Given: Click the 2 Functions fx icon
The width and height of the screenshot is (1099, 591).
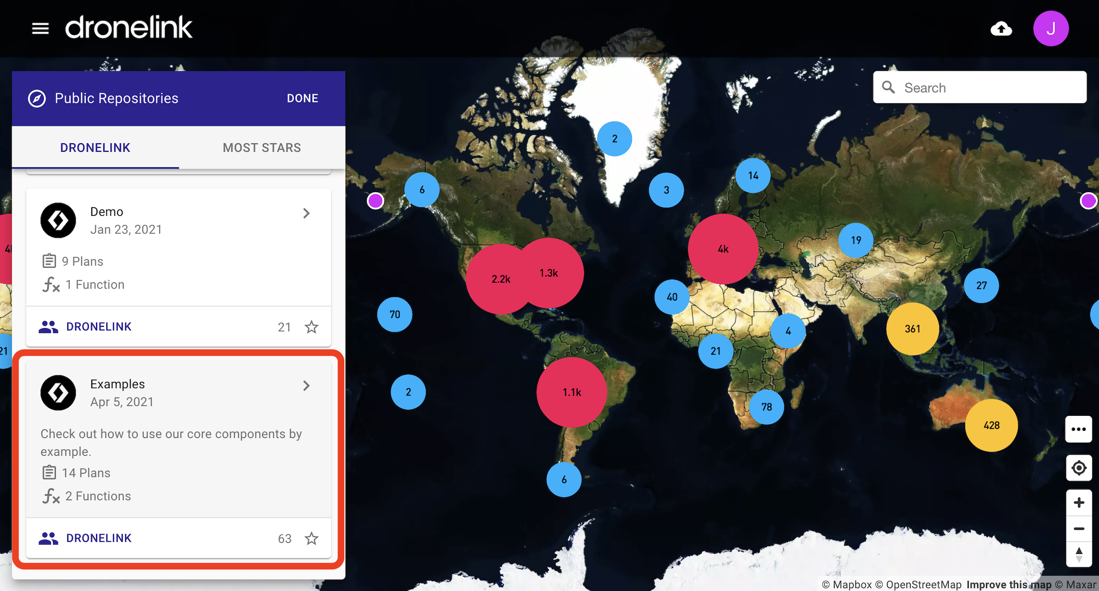Looking at the screenshot, I should click(x=51, y=496).
